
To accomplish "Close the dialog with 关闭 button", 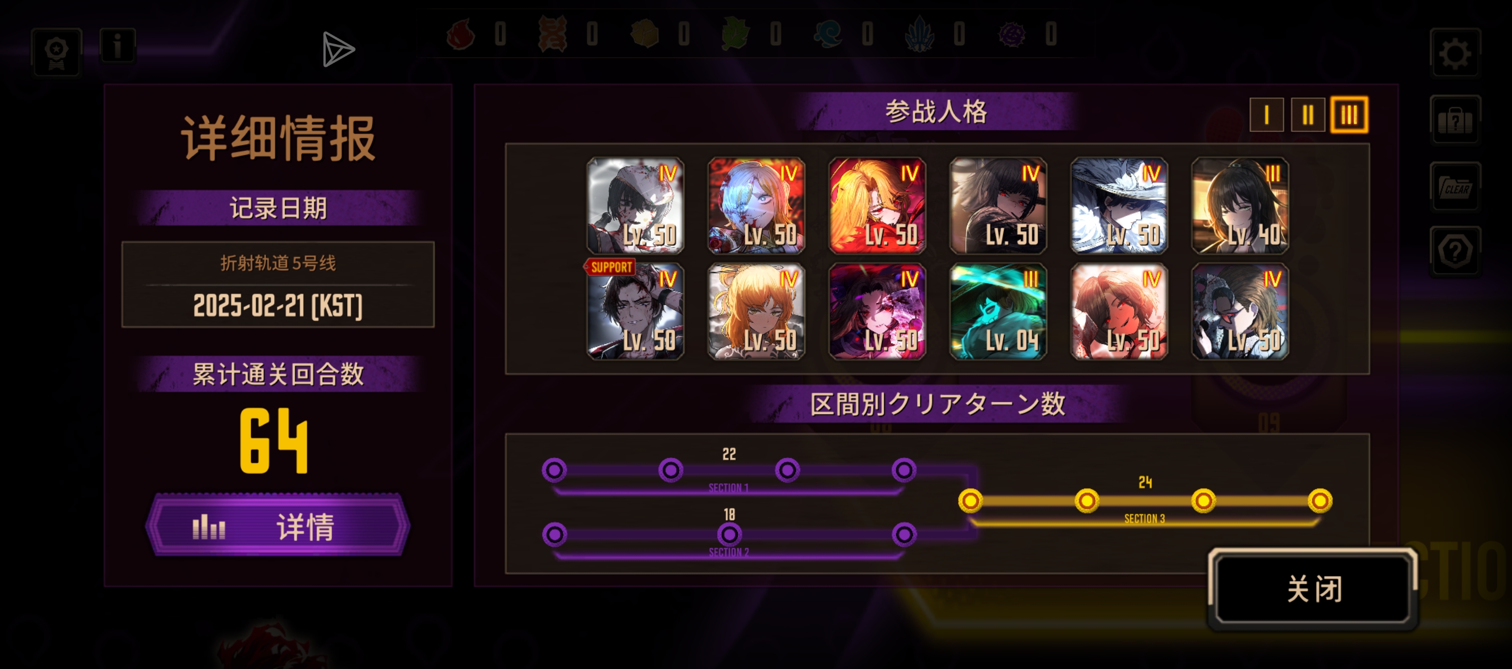I will point(1313,589).
